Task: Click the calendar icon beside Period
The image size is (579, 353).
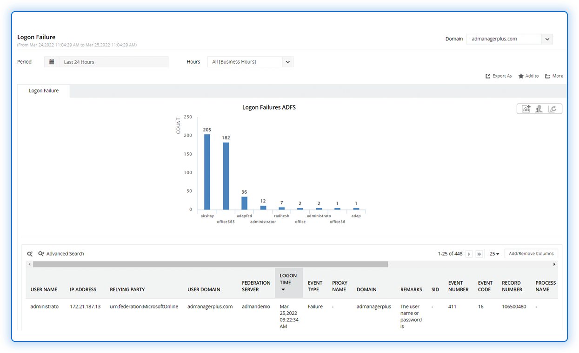Action: pos(52,62)
